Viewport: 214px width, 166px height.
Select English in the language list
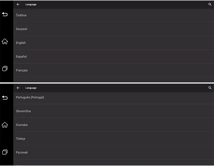coord(113,43)
